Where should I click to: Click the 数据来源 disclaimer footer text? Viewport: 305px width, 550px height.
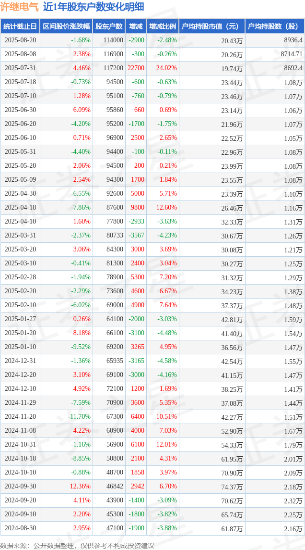77,546
